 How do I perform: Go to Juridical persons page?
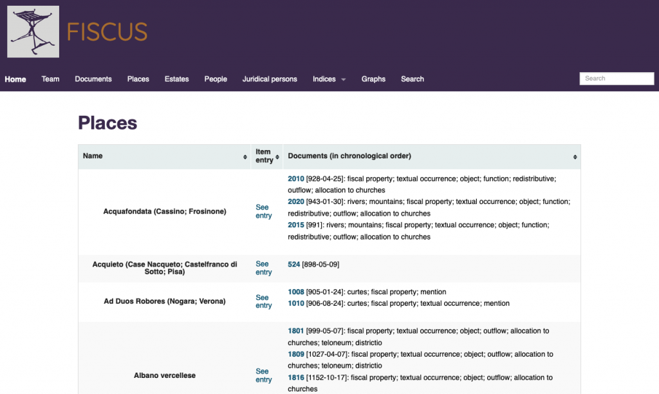[x=270, y=79]
